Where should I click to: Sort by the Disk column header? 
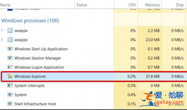coord(180,5)
